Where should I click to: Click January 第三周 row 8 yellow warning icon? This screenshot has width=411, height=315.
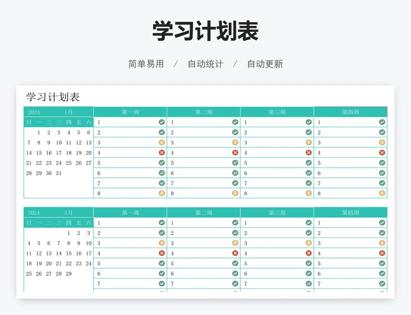coord(309,193)
